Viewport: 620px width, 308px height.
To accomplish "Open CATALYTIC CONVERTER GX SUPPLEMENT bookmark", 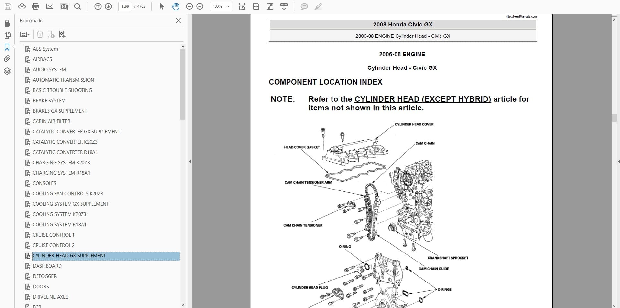I will (76, 132).
